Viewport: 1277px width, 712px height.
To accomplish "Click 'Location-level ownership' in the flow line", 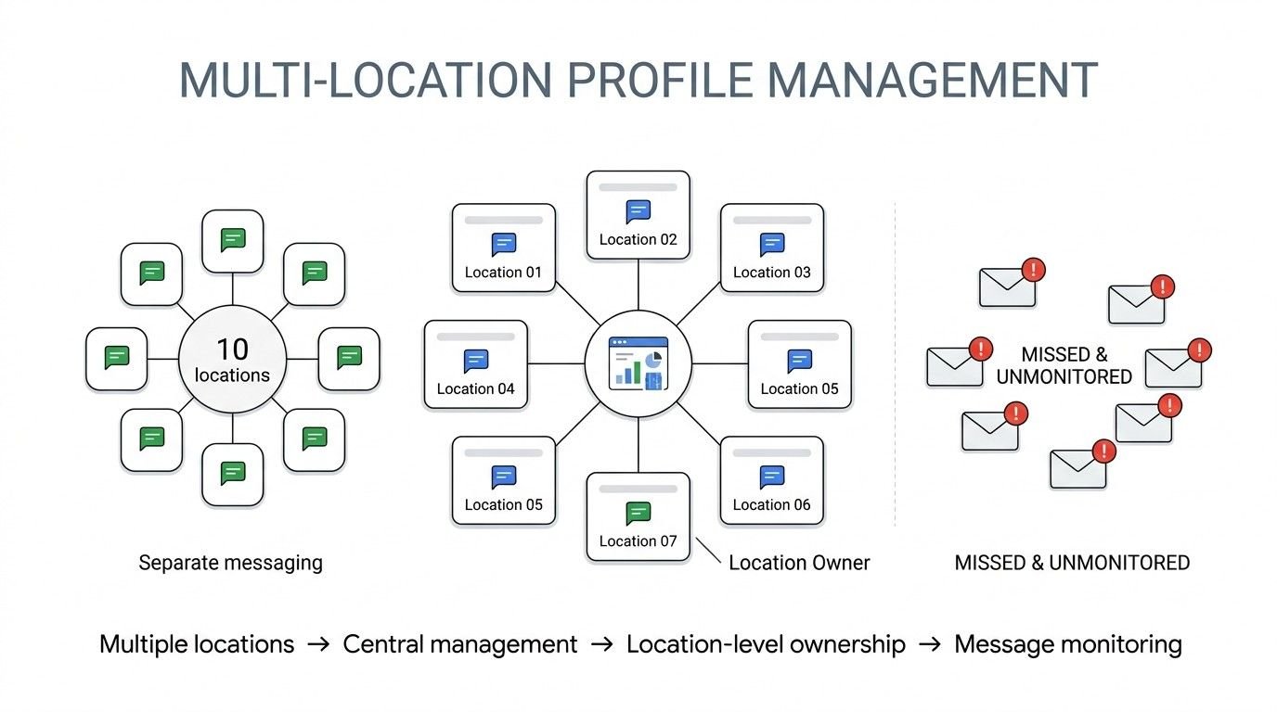I will 766,644.
